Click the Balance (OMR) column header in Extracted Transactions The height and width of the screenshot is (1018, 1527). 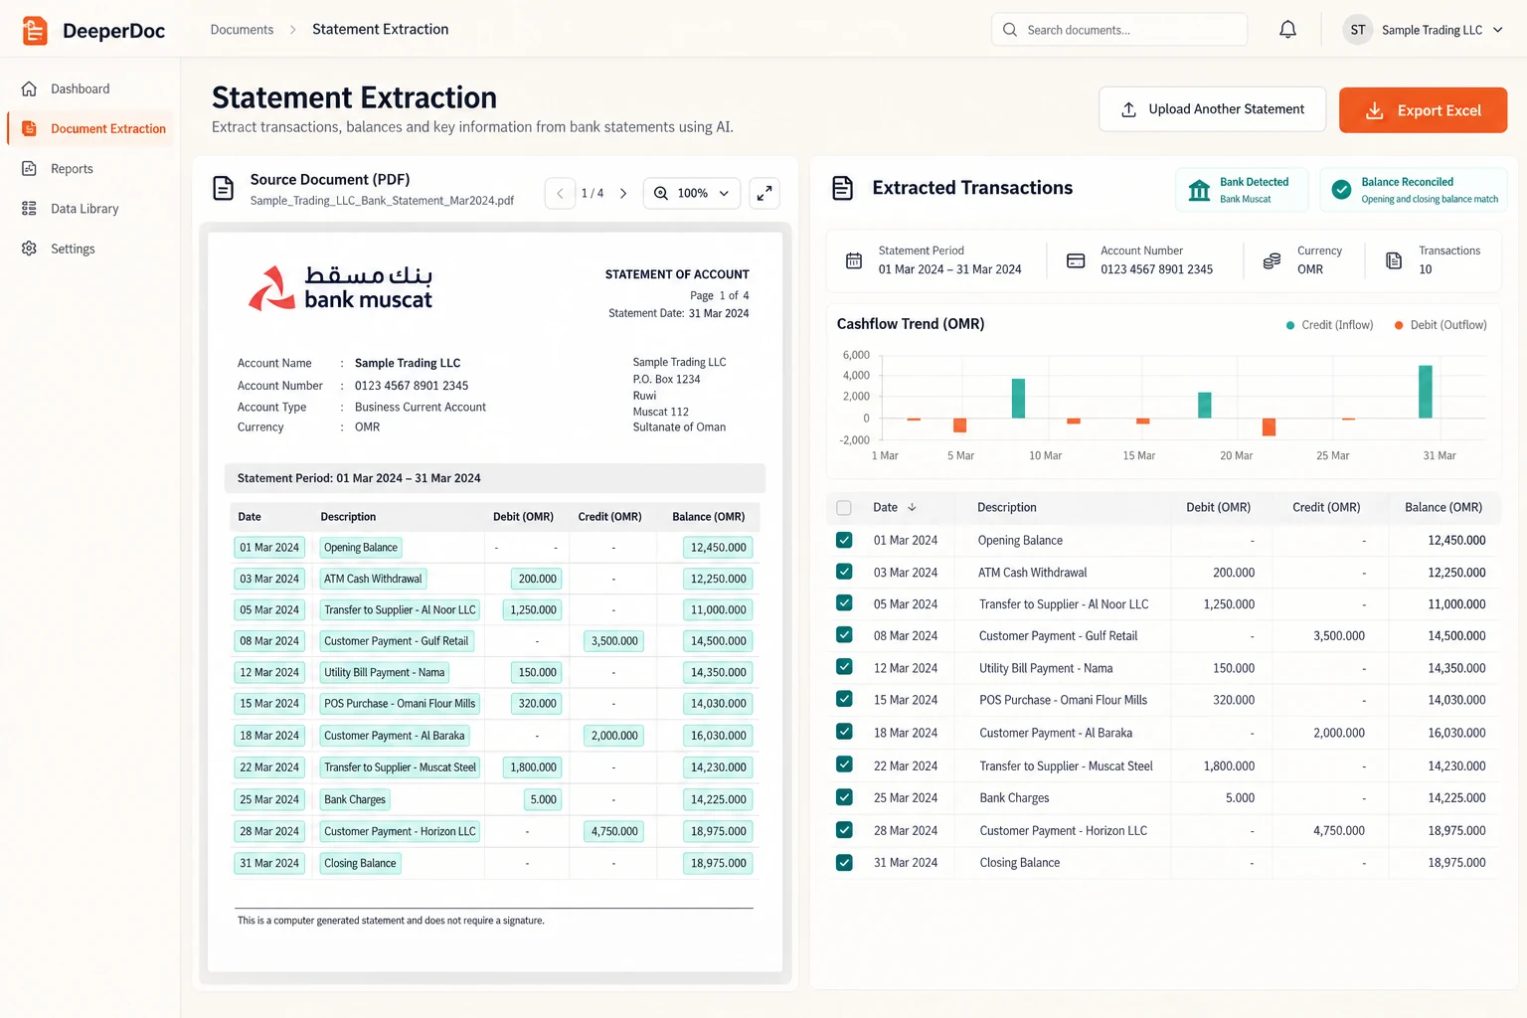tap(1442, 507)
